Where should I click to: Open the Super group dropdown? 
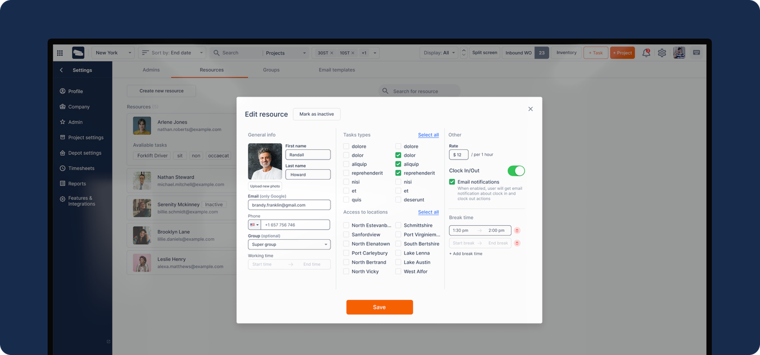[289, 244]
